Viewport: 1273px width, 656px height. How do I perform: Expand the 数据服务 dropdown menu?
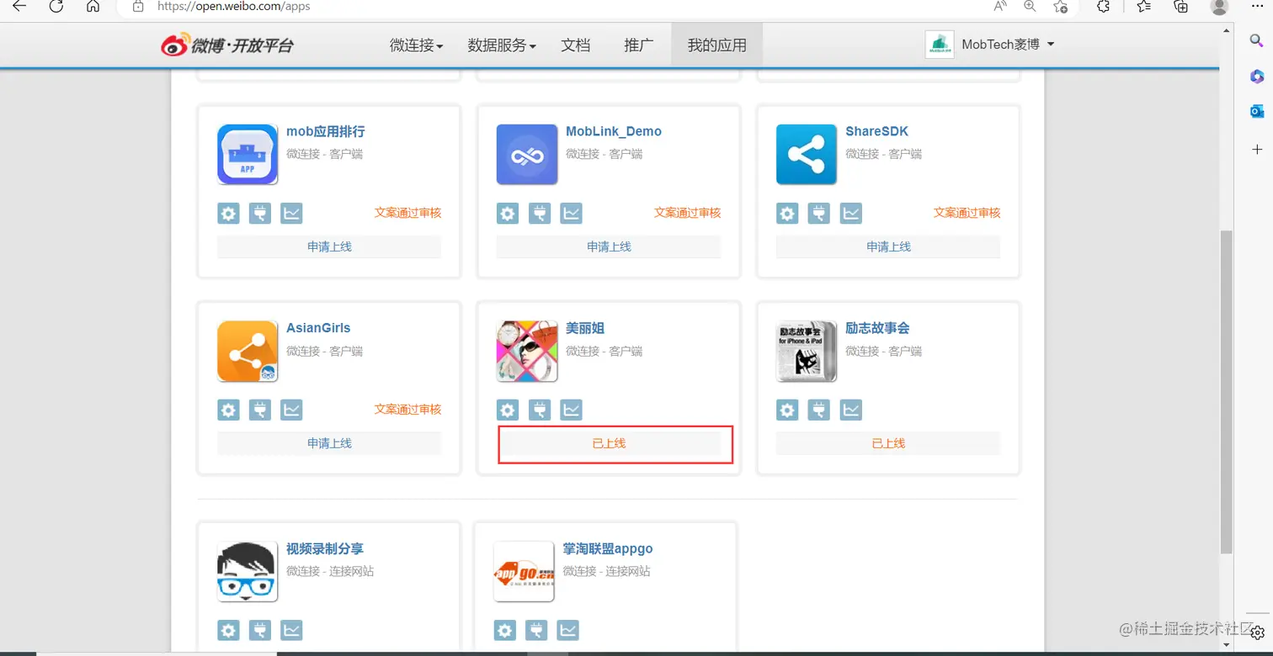point(502,45)
